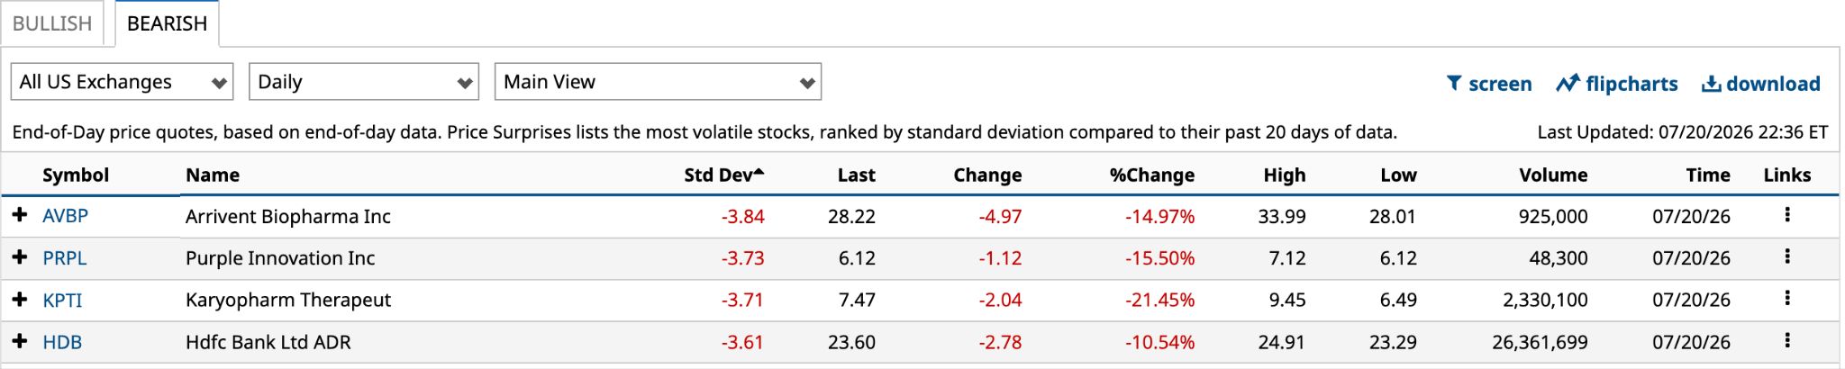Expand the HDB row details
Viewport: 1845px width, 369px height.
click(20, 341)
